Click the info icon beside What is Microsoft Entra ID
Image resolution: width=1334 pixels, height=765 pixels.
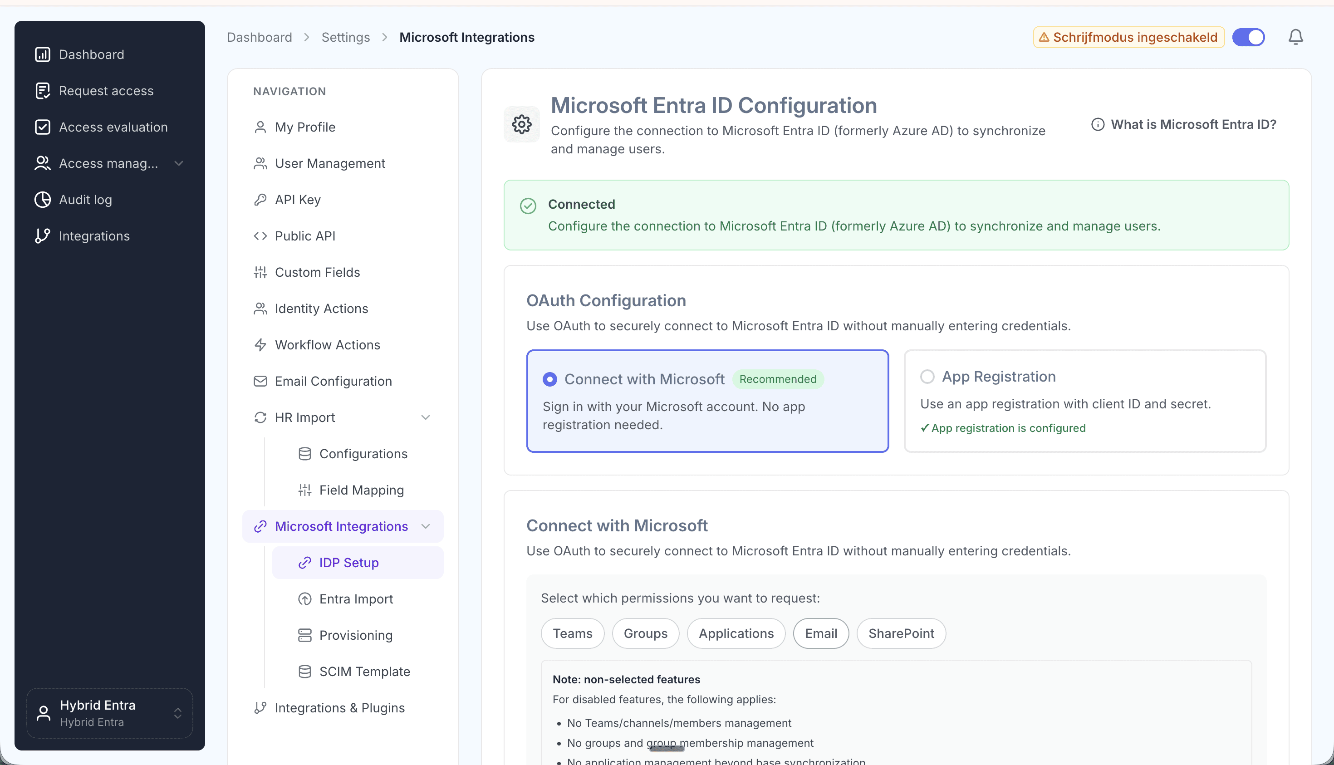click(1097, 124)
